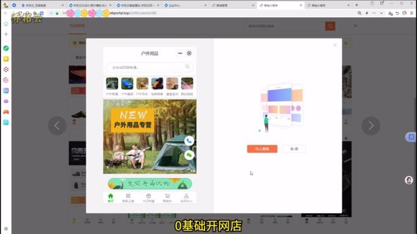417x234 pixels.
Task: Open the cyan square sidebar app
Action: [x=6, y=122]
